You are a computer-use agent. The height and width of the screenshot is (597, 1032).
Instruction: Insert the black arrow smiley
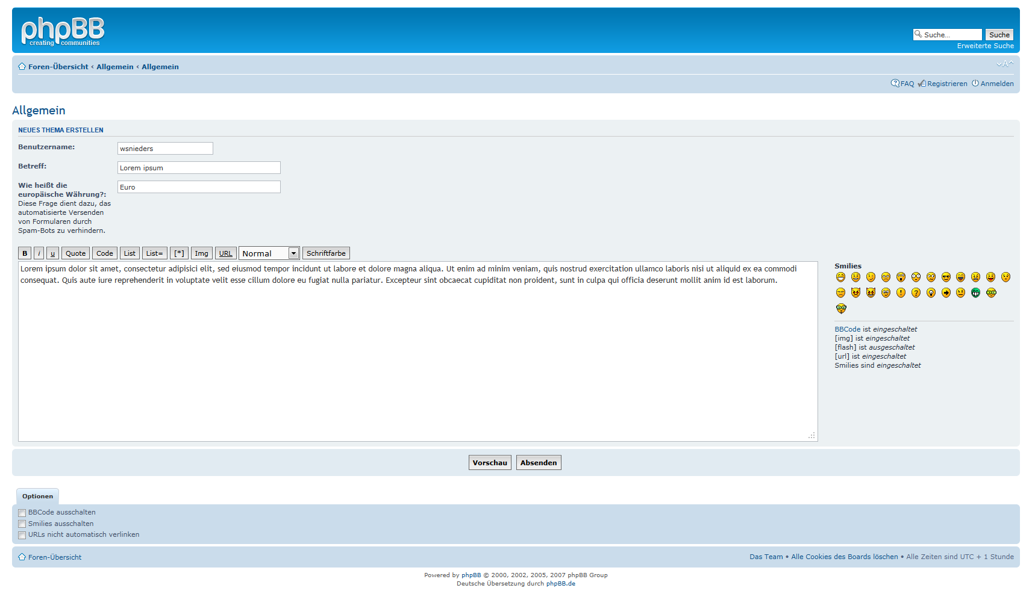946,293
